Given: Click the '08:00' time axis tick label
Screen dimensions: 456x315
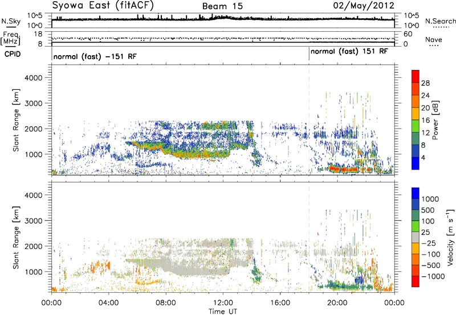Looking at the screenshot, I should [x=165, y=303].
